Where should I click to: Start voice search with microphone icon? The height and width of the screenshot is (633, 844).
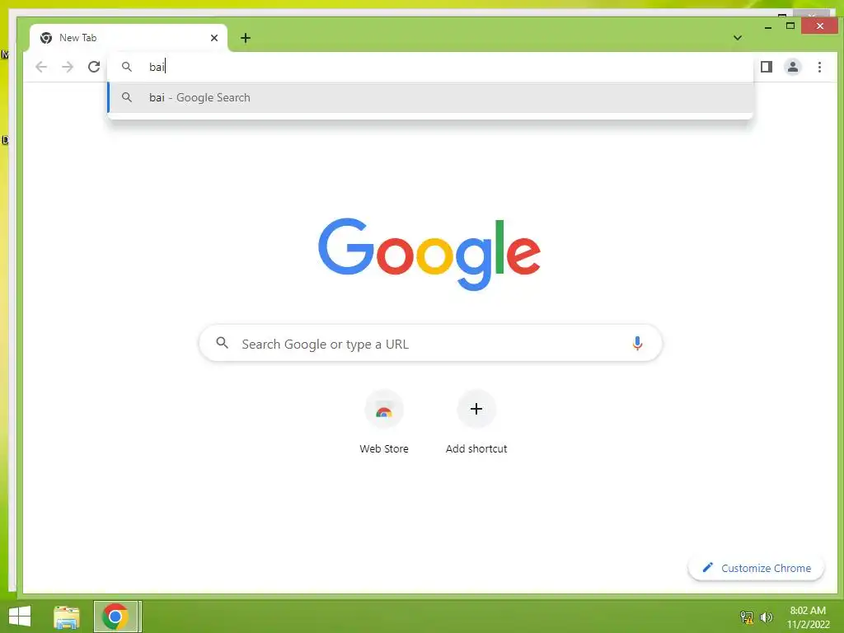[637, 344]
